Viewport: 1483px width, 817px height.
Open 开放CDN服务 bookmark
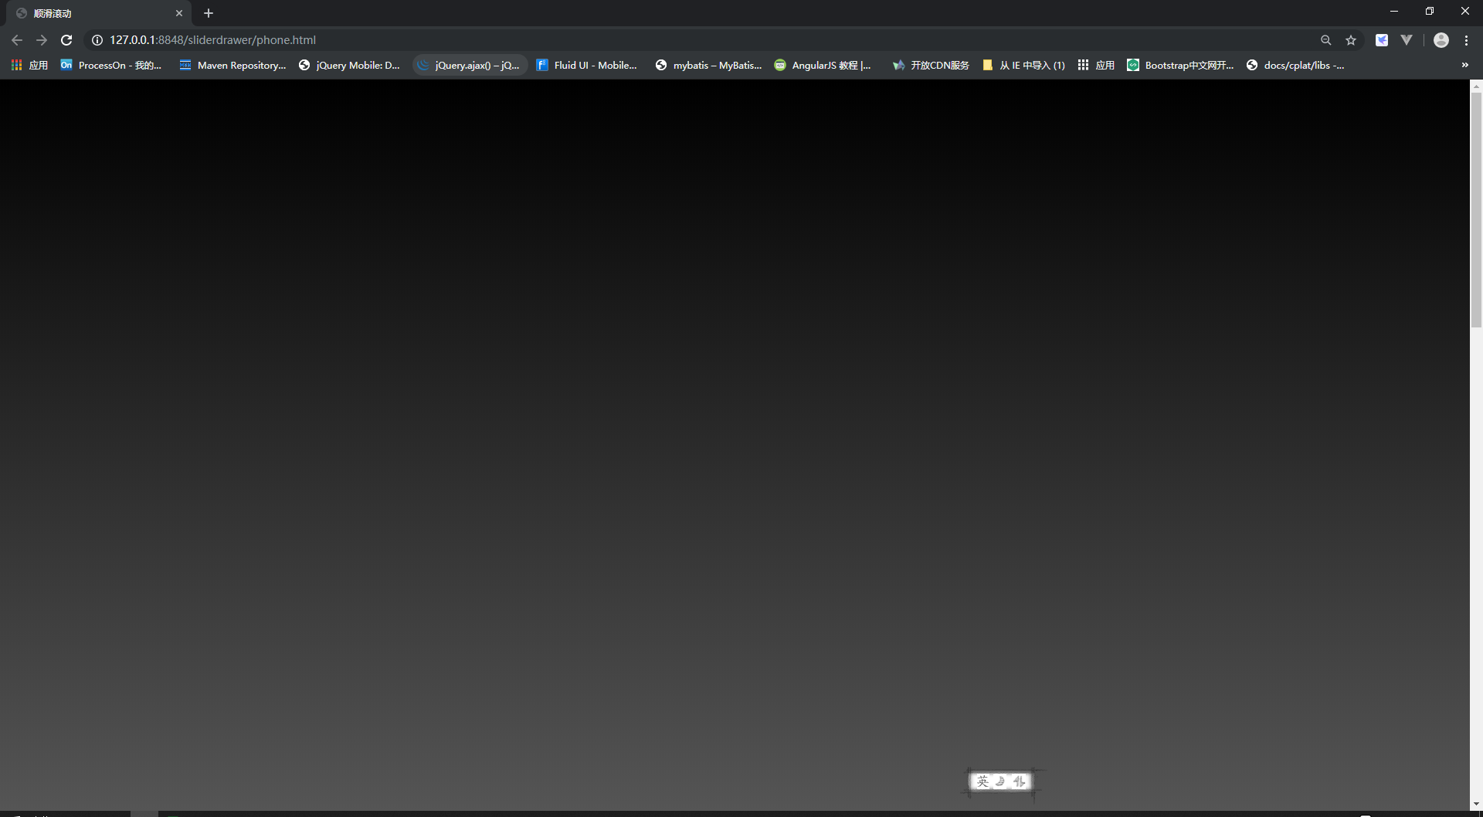click(x=931, y=66)
